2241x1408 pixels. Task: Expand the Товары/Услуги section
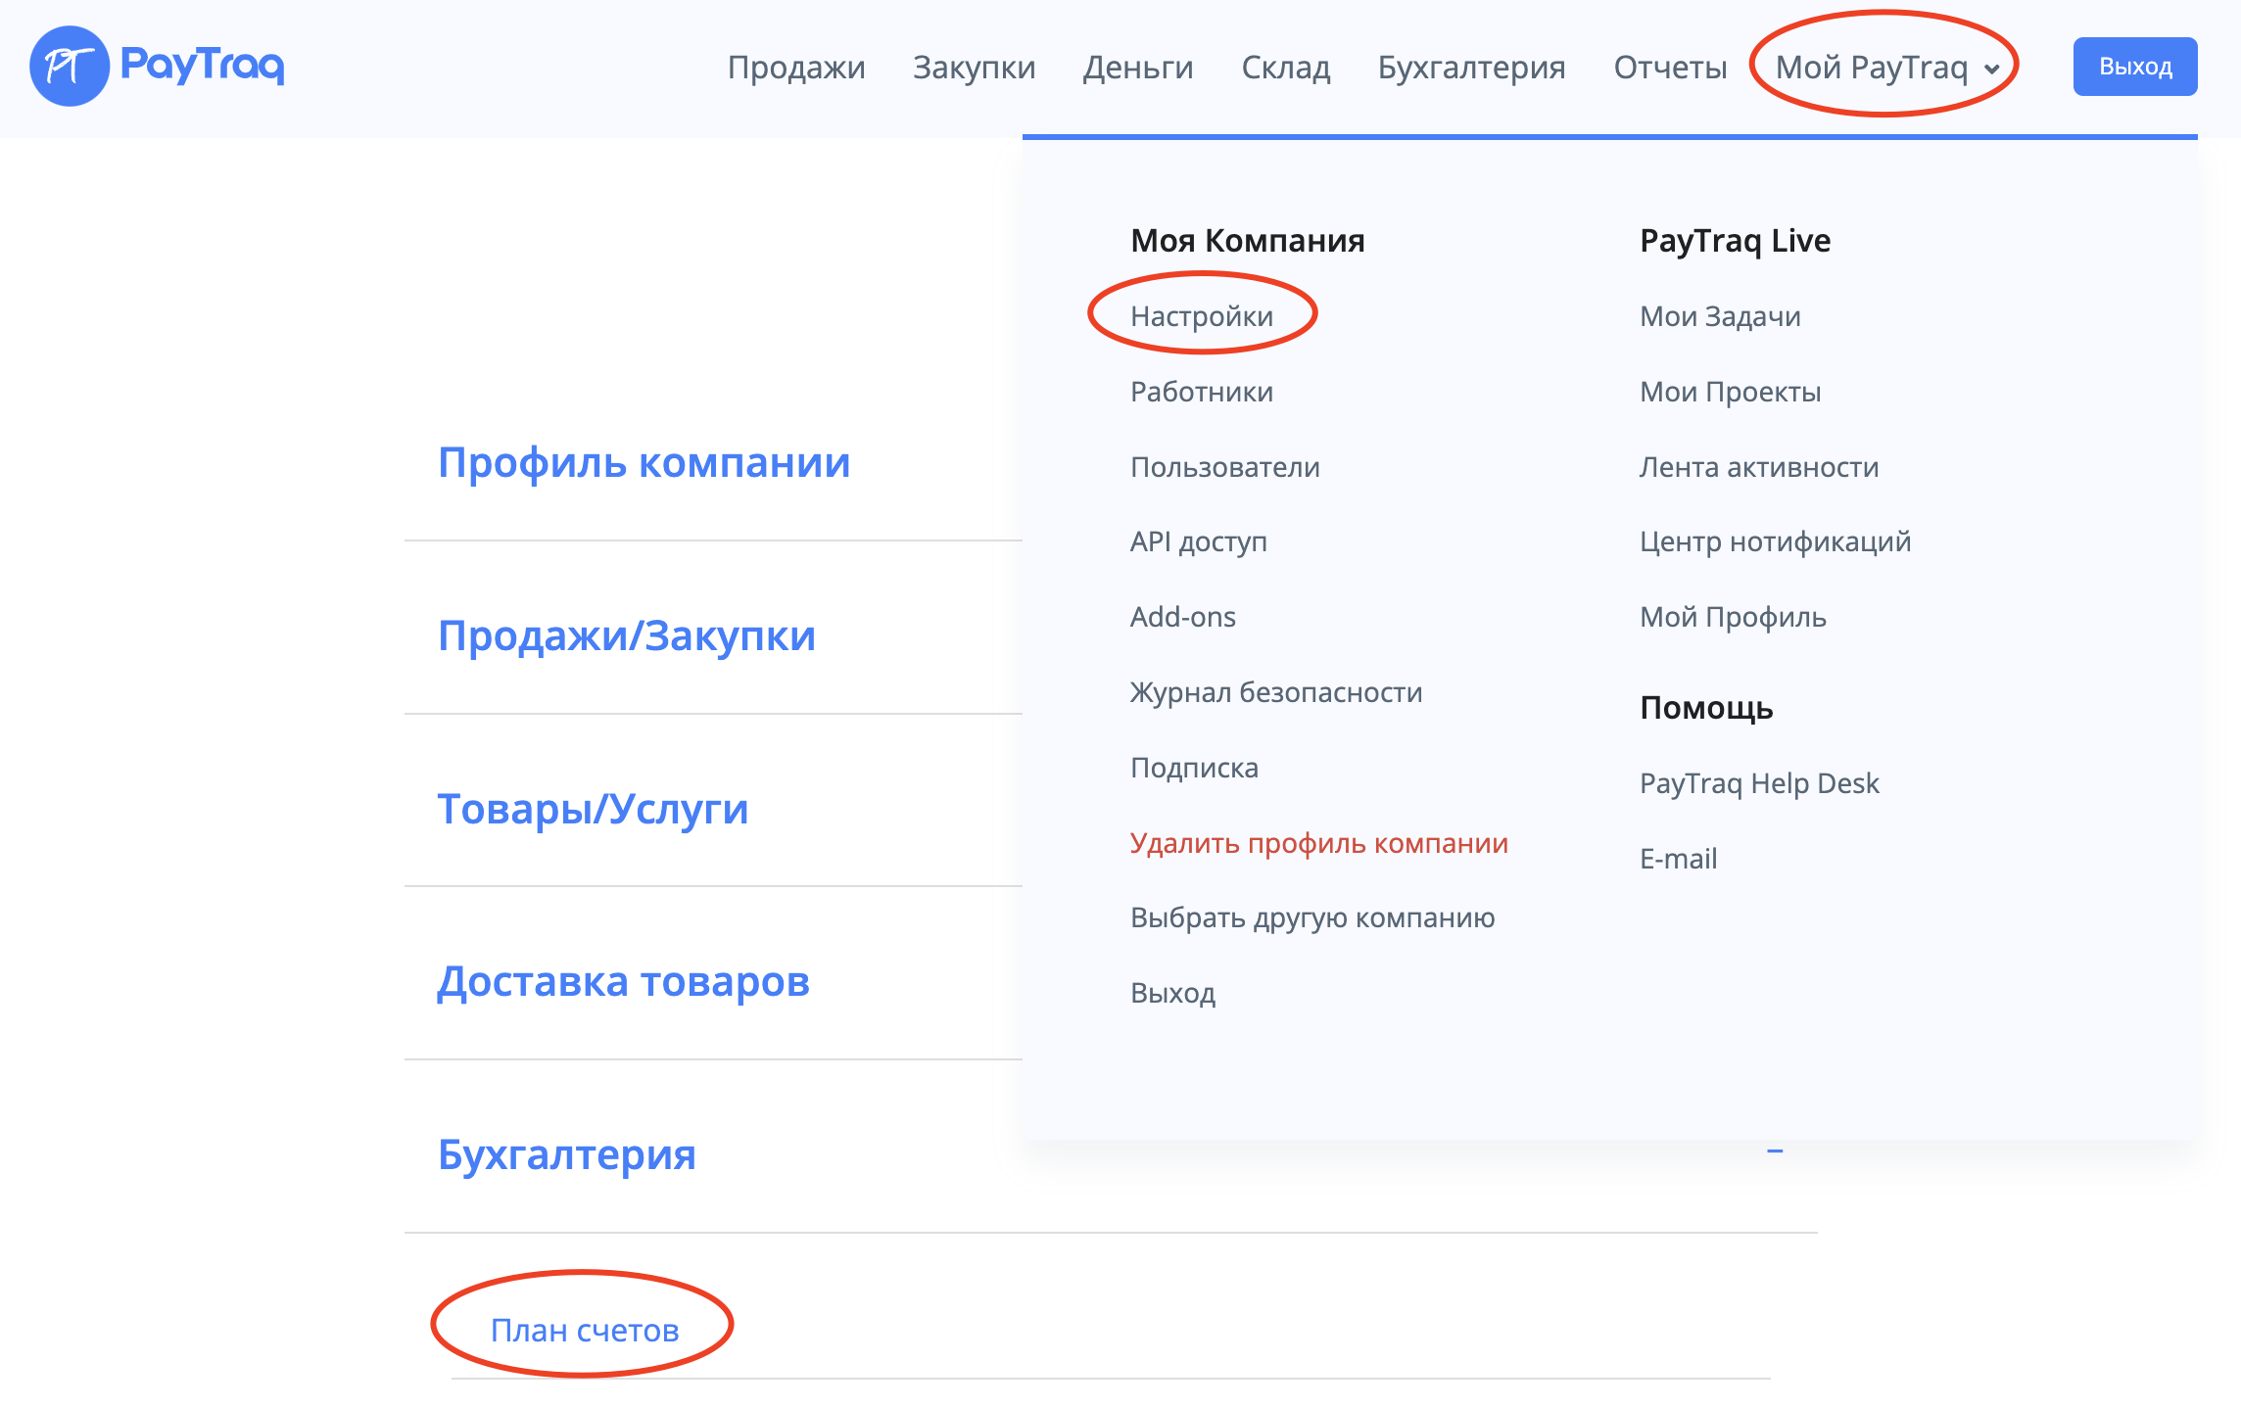click(593, 809)
